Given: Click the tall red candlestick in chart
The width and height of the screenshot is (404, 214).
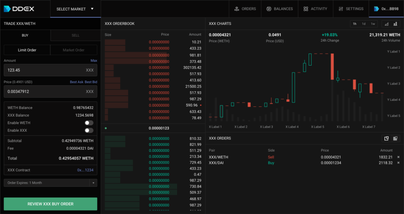Looking at the screenshot, I should 333,67.
